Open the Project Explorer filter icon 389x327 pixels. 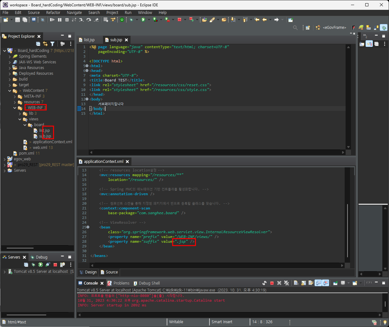tap(52, 44)
